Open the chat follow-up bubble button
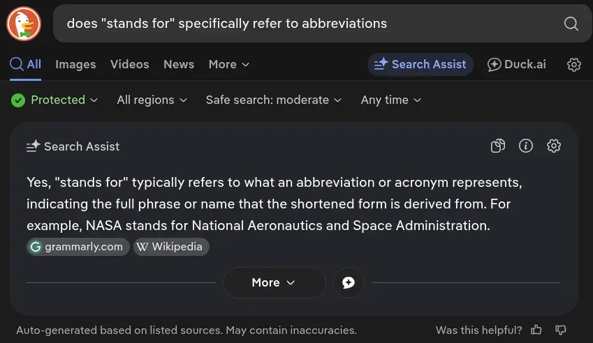Screen dimensions: 593x343 (x=349, y=282)
